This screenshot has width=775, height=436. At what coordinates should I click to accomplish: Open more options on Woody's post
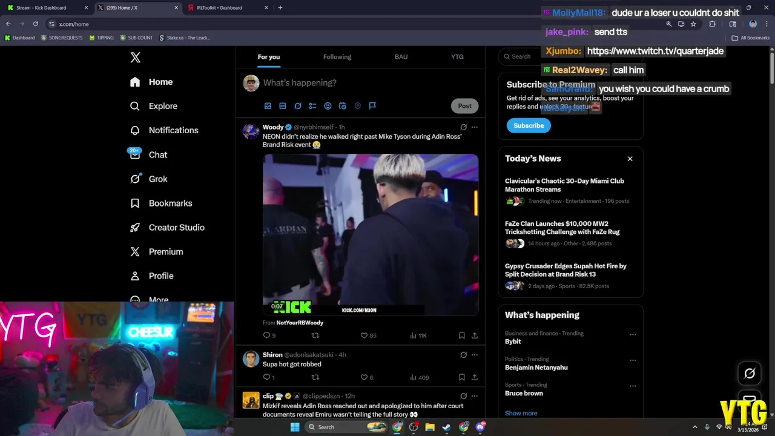click(x=475, y=127)
